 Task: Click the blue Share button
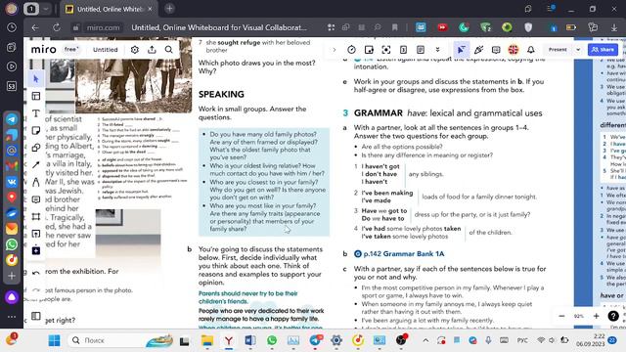pos(603,50)
